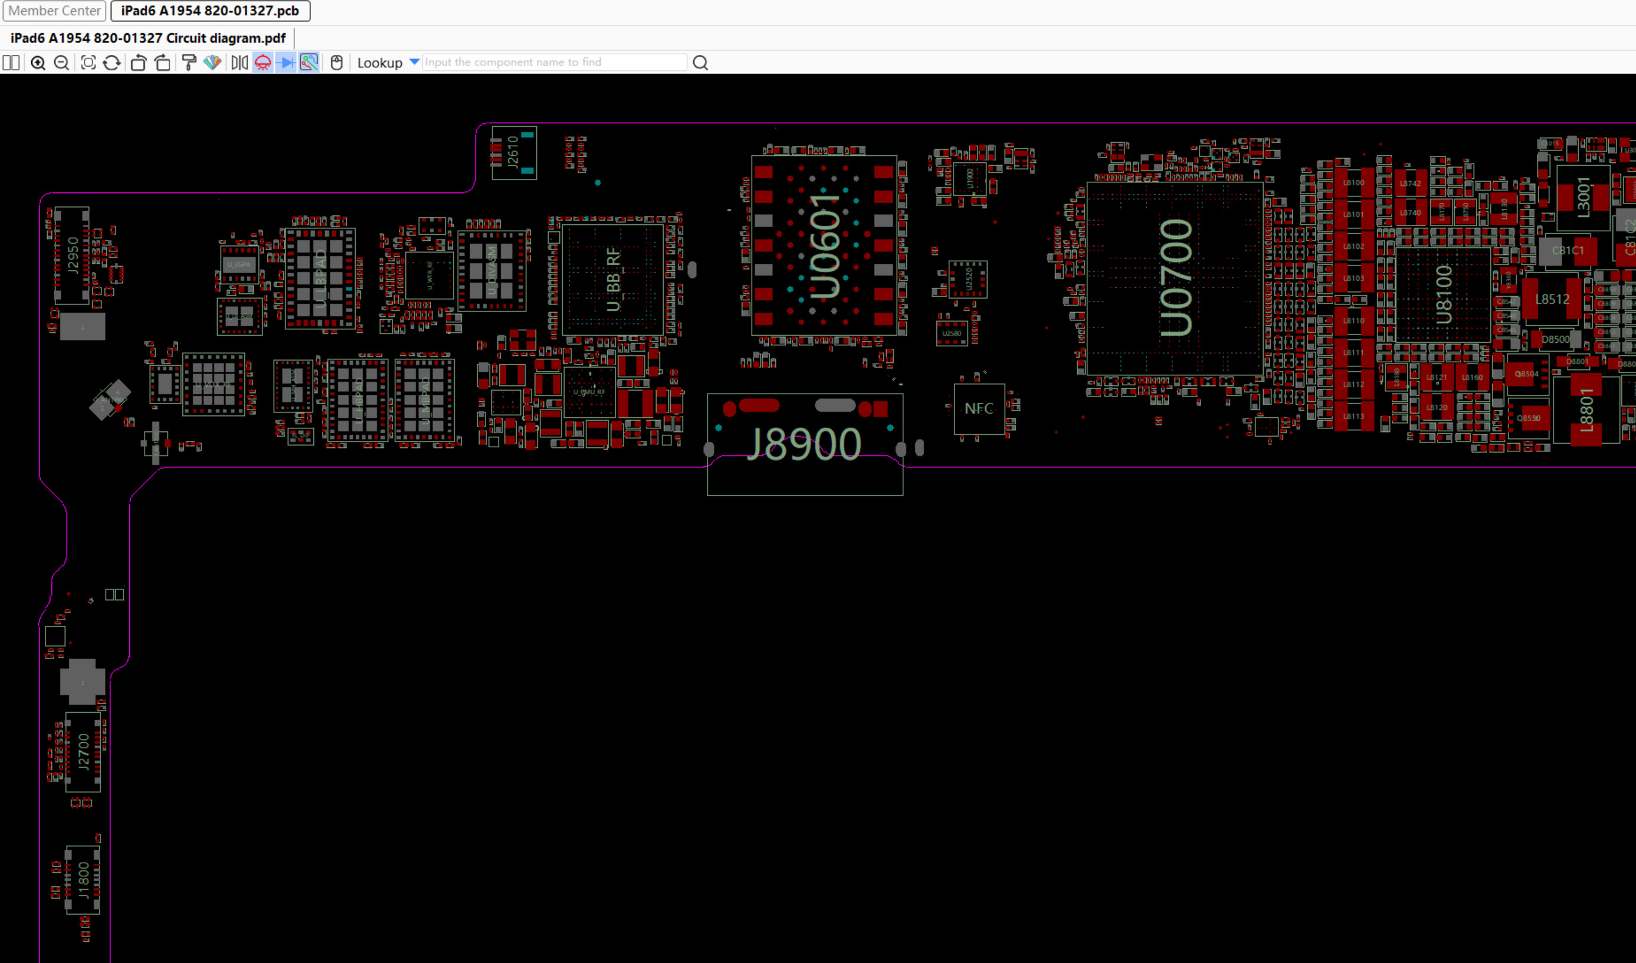
Task: Click the search magnifier button
Action: (x=700, y=63)
